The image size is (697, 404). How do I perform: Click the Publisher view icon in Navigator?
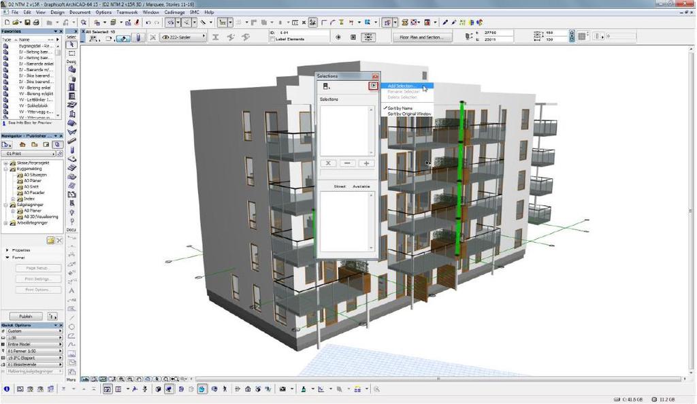(x=57, y=145)
